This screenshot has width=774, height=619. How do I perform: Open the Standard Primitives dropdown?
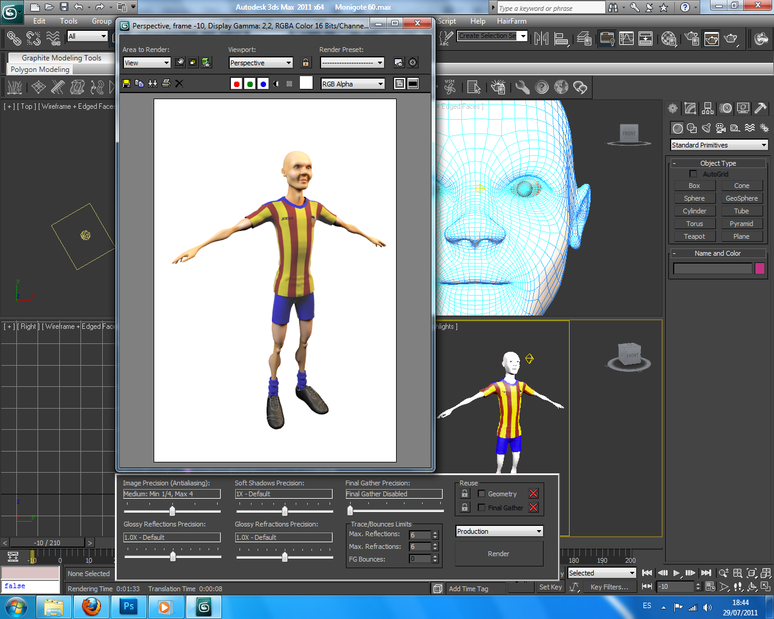click(719, 145)
